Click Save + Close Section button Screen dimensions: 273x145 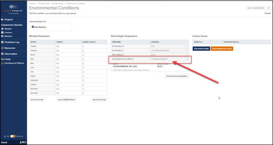[x=256, y=8]
